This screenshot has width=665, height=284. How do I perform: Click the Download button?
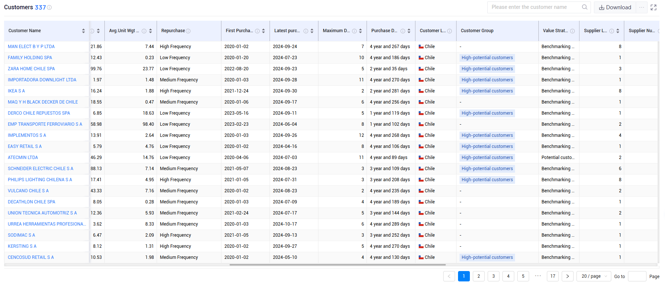coord(615,7)
